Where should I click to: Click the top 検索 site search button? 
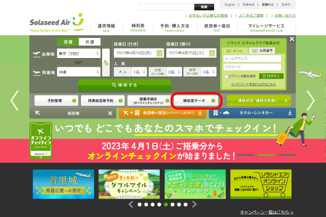204,7
